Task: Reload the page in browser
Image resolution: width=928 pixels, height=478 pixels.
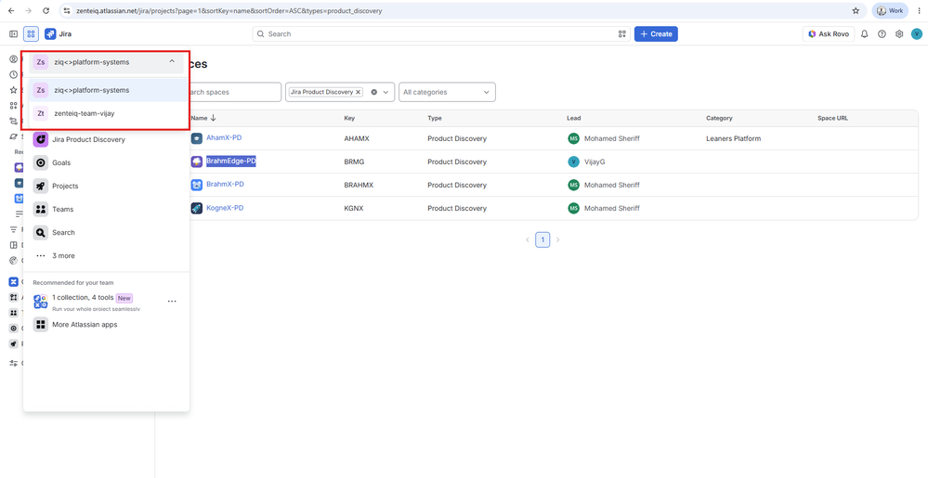Action: 46,10
